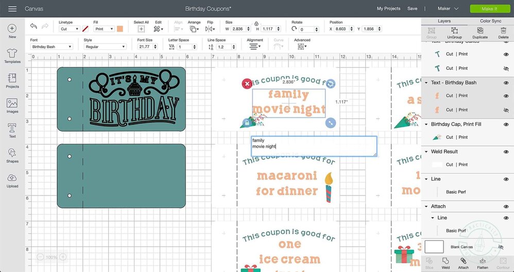Open Projects in the left sidebar
Image resolution: width=514 pixels, height=272 pixels.
pos(12,81)
